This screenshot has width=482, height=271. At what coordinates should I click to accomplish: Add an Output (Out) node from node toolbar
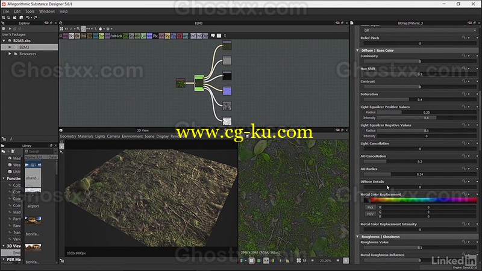(205, 36)
